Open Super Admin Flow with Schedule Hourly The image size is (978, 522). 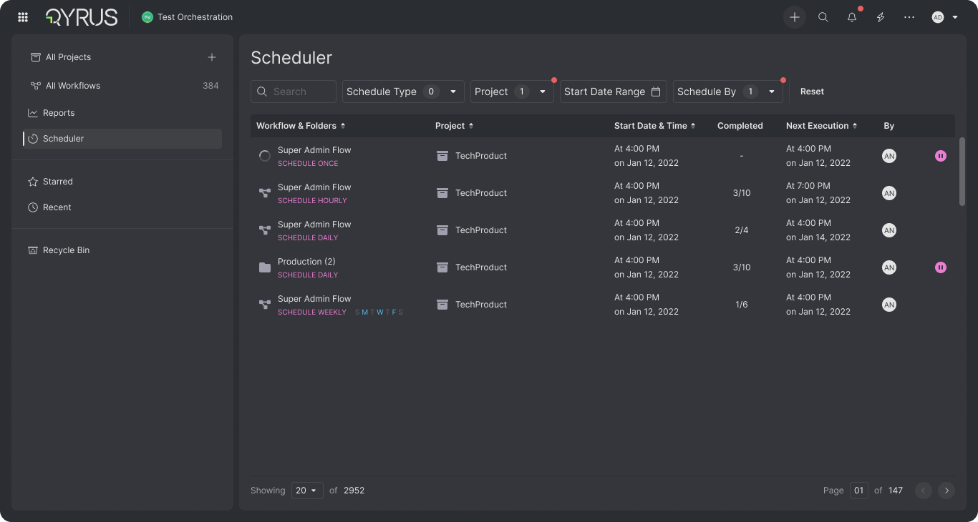coord(314,187)
